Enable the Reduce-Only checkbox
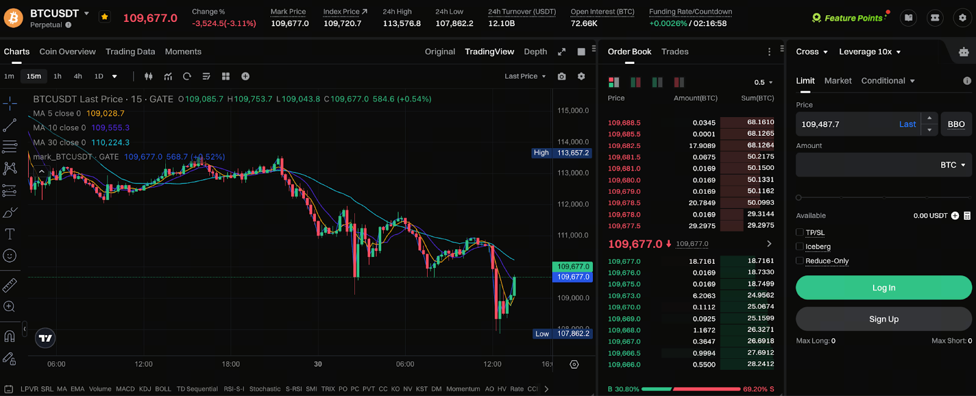976x396 pixels. 800,260
